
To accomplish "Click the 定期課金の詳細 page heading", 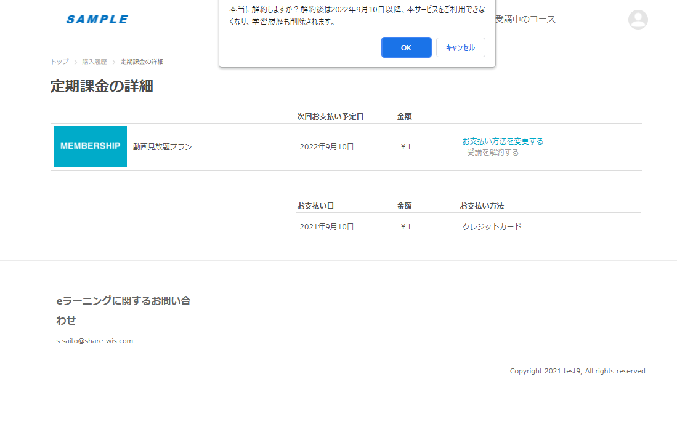I will point(102,86).
